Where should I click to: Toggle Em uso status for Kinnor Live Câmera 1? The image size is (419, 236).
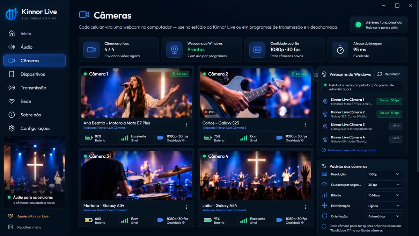tap(389, 101)
